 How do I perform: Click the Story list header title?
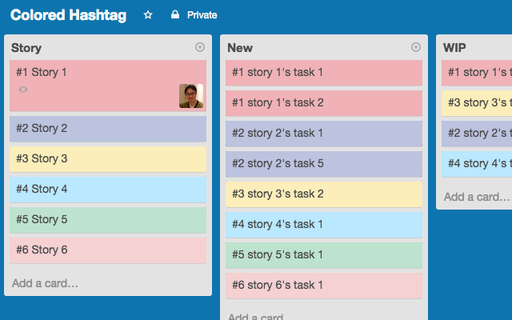pos(26,48)
